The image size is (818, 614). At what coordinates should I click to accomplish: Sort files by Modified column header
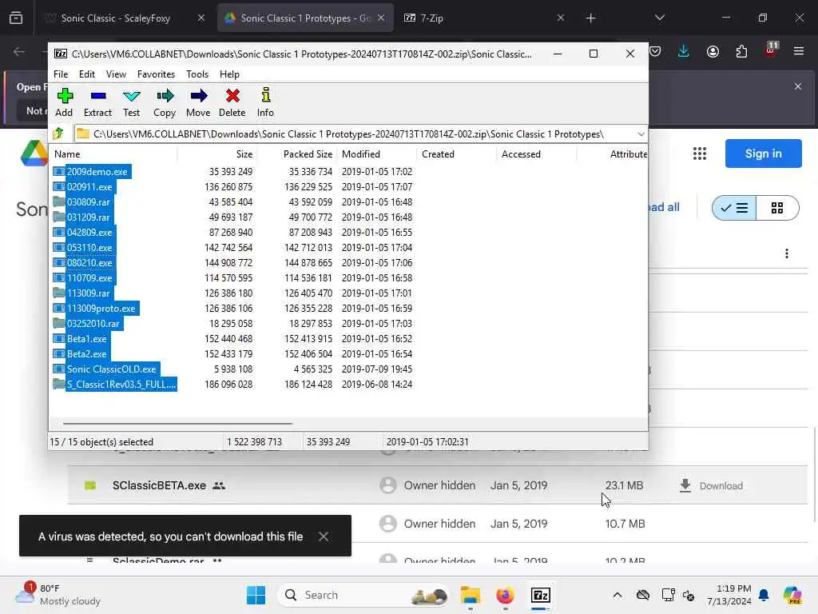[x=377, y=154]
